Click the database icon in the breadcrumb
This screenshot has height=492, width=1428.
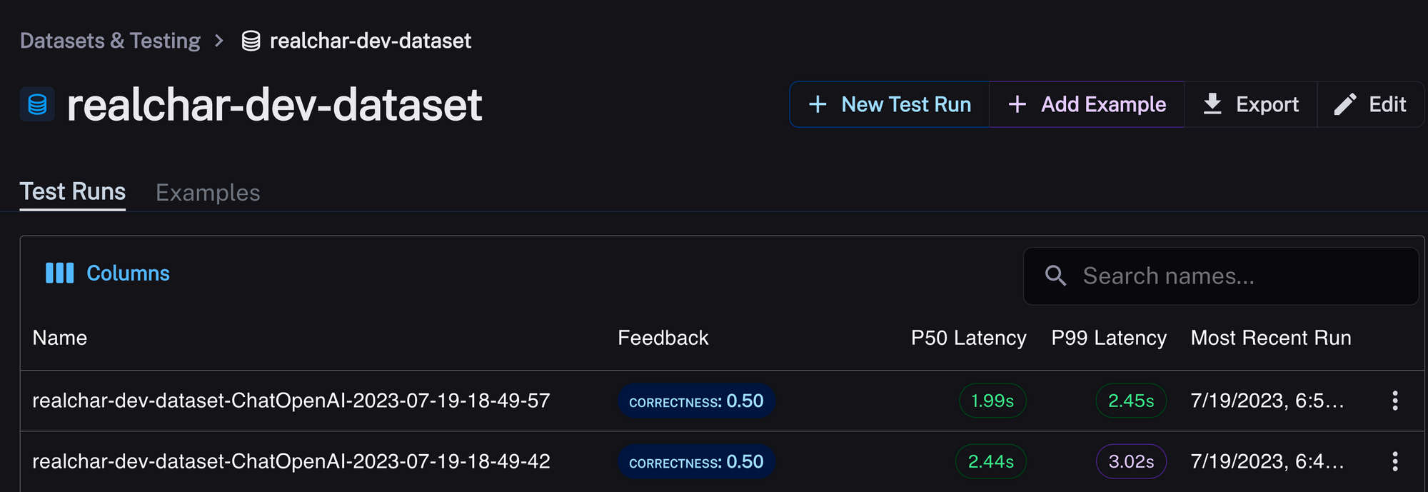coord(251,41)
